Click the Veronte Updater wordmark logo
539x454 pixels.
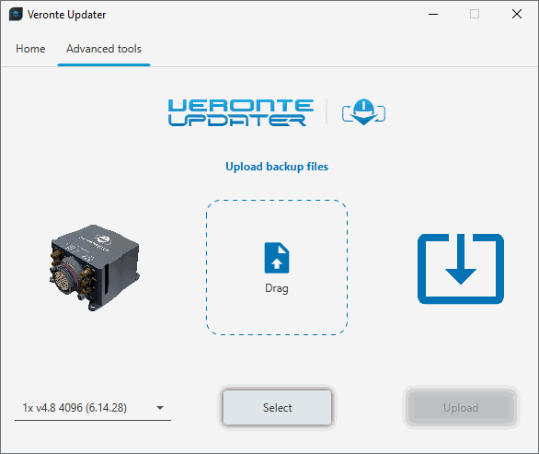[241, 112]
